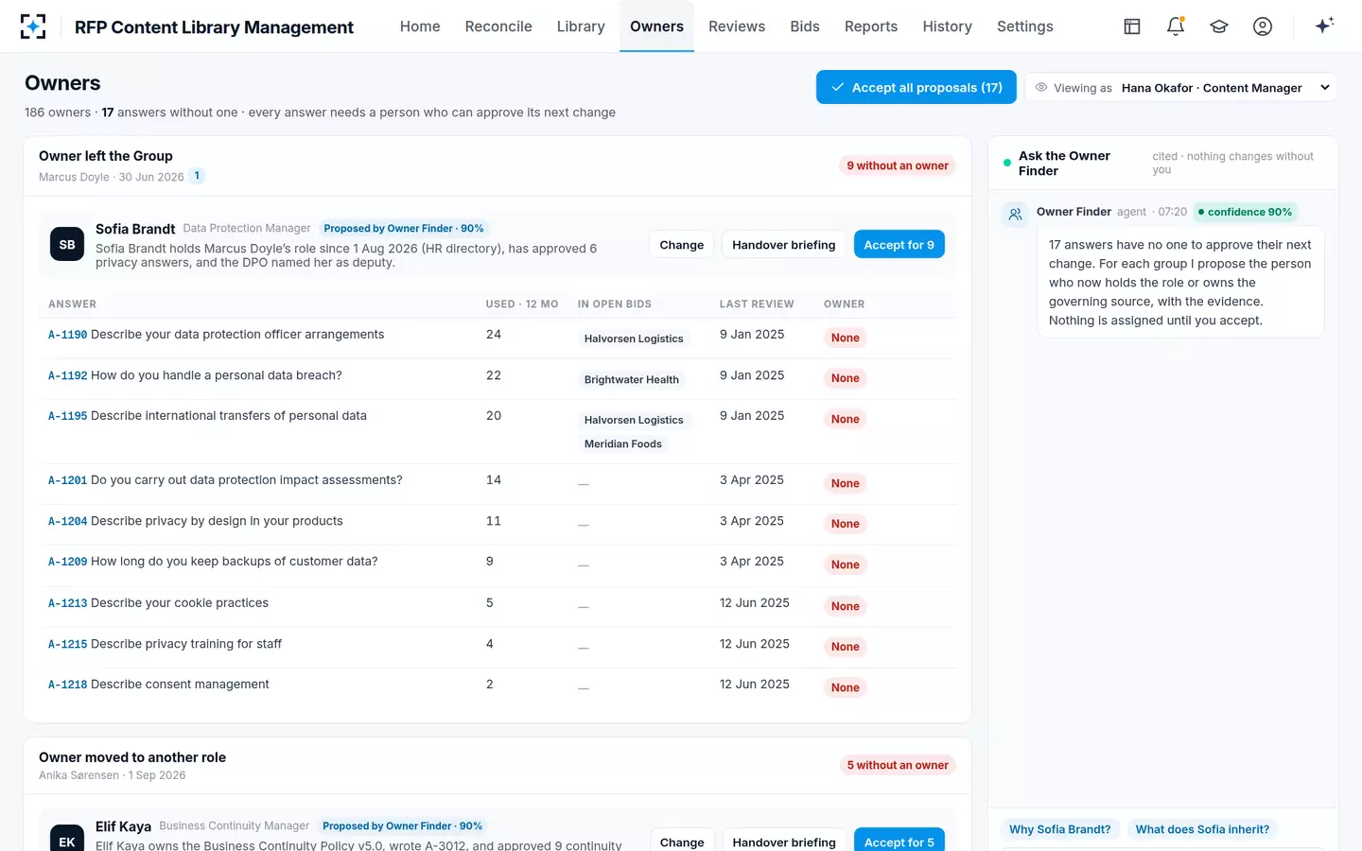Click Accept all proposals (17)
This screenshot has width=1362, height=851.
(917, 87)
